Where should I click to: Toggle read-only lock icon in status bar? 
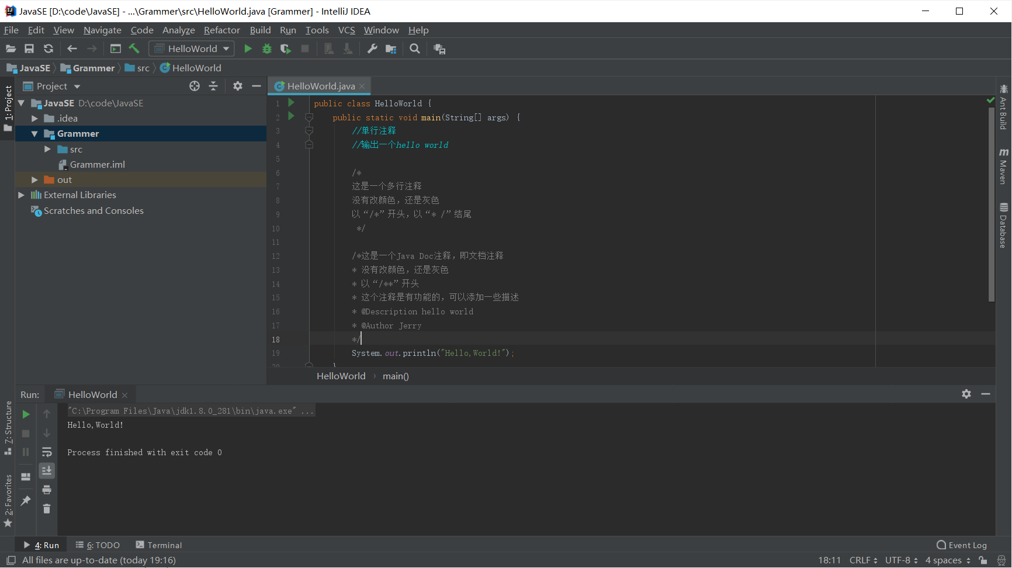tap(983, 560)
